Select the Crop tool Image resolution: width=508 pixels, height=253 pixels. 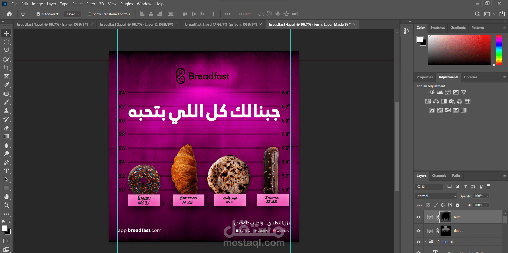pyautogui.click(x=6, y=68)
